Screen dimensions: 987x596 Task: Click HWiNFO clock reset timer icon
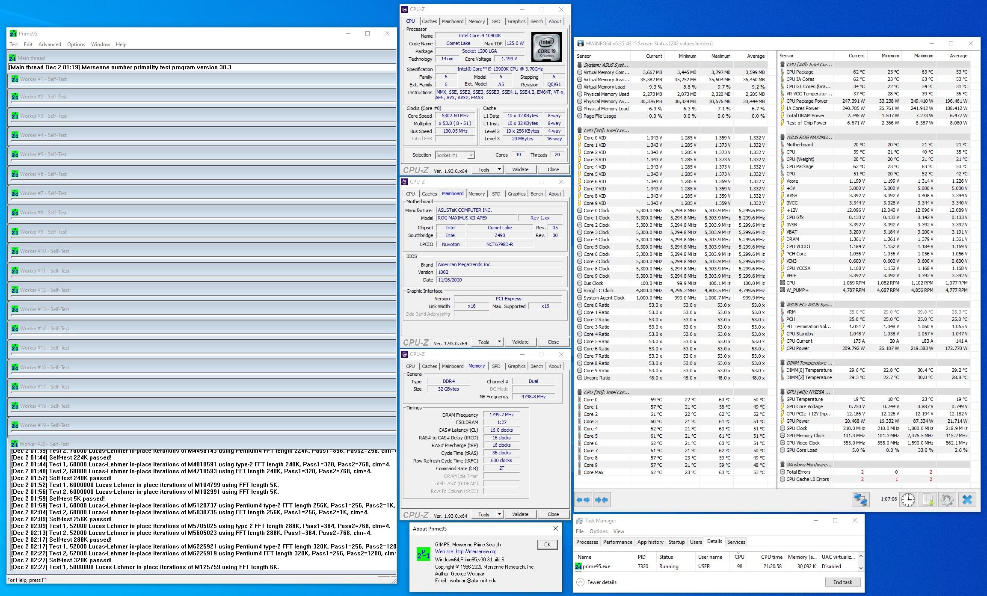(908, 499)
